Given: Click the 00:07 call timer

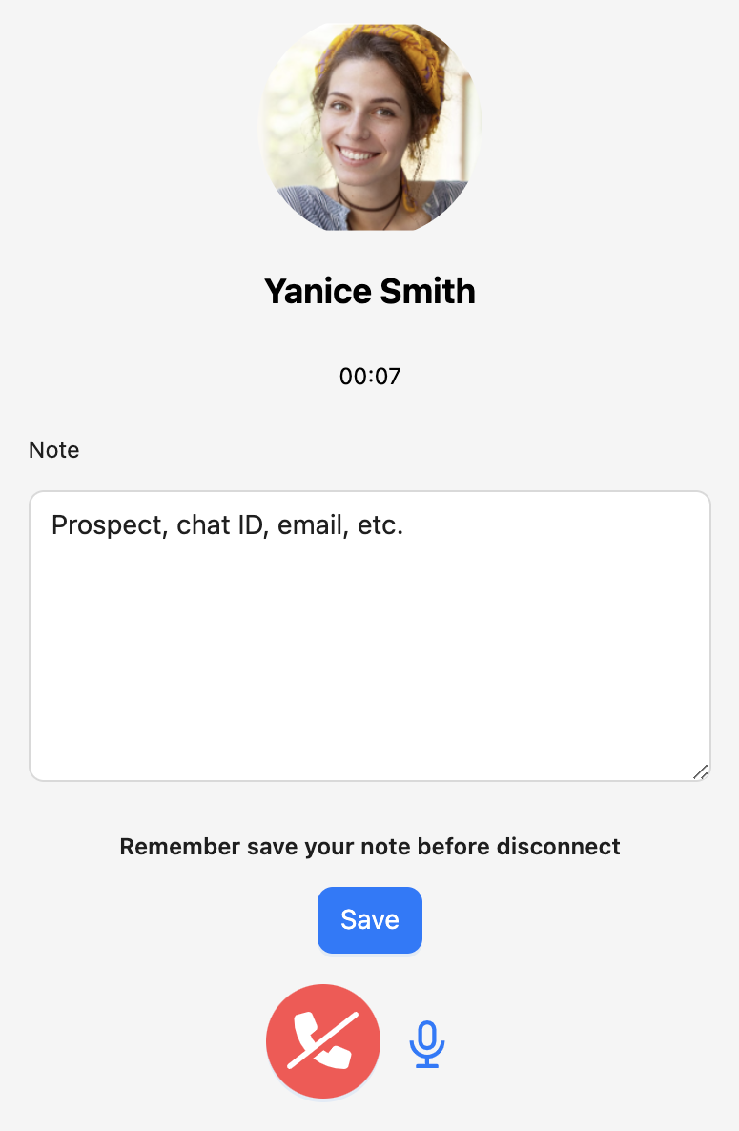Looking at the screenshot, I should point(370,377).
